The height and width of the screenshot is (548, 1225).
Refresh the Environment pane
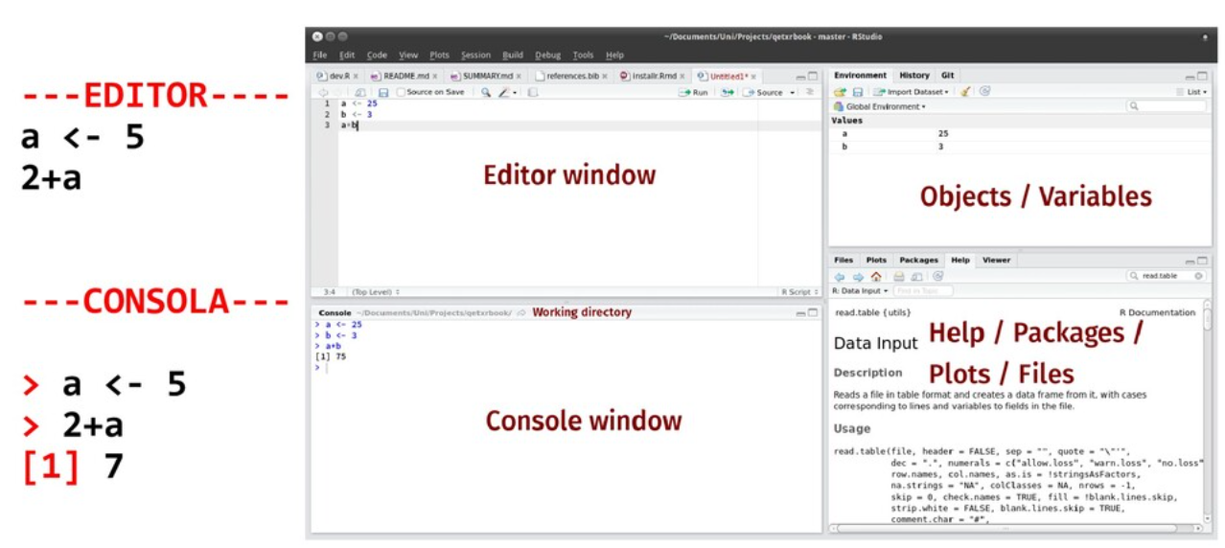click(985, 92)
